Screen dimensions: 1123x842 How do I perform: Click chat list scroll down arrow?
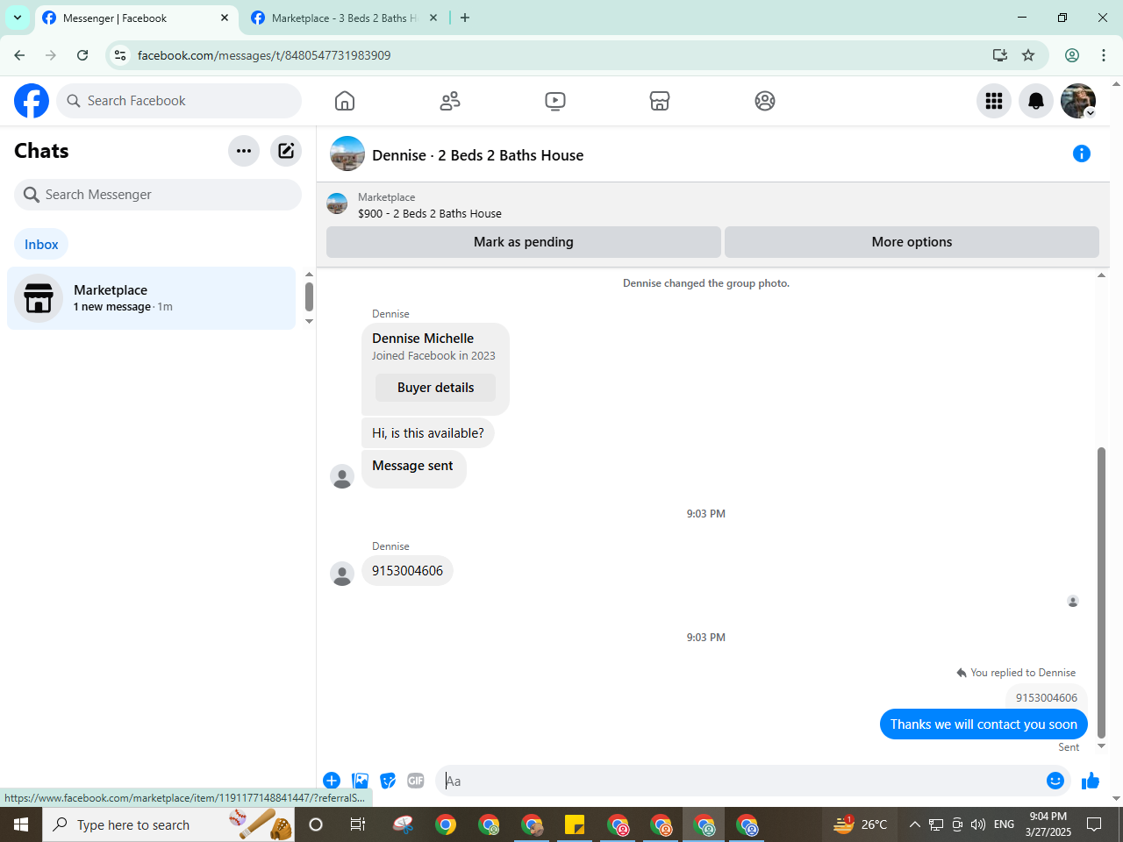(309, 321)
